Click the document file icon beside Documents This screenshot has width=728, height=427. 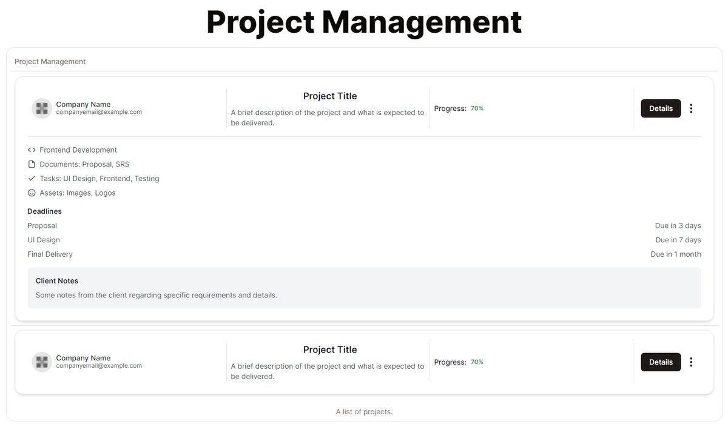coord(32,164)
